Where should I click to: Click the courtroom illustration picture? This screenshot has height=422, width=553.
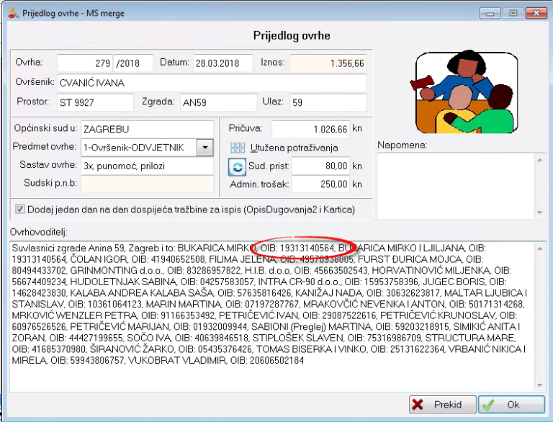coord(468,91)
